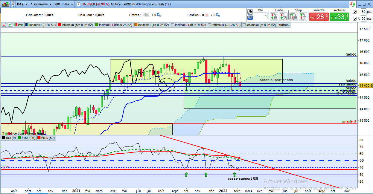Click the first Limite order icon
The width and height of the screenshot is (373, 194).
(274, 16)
